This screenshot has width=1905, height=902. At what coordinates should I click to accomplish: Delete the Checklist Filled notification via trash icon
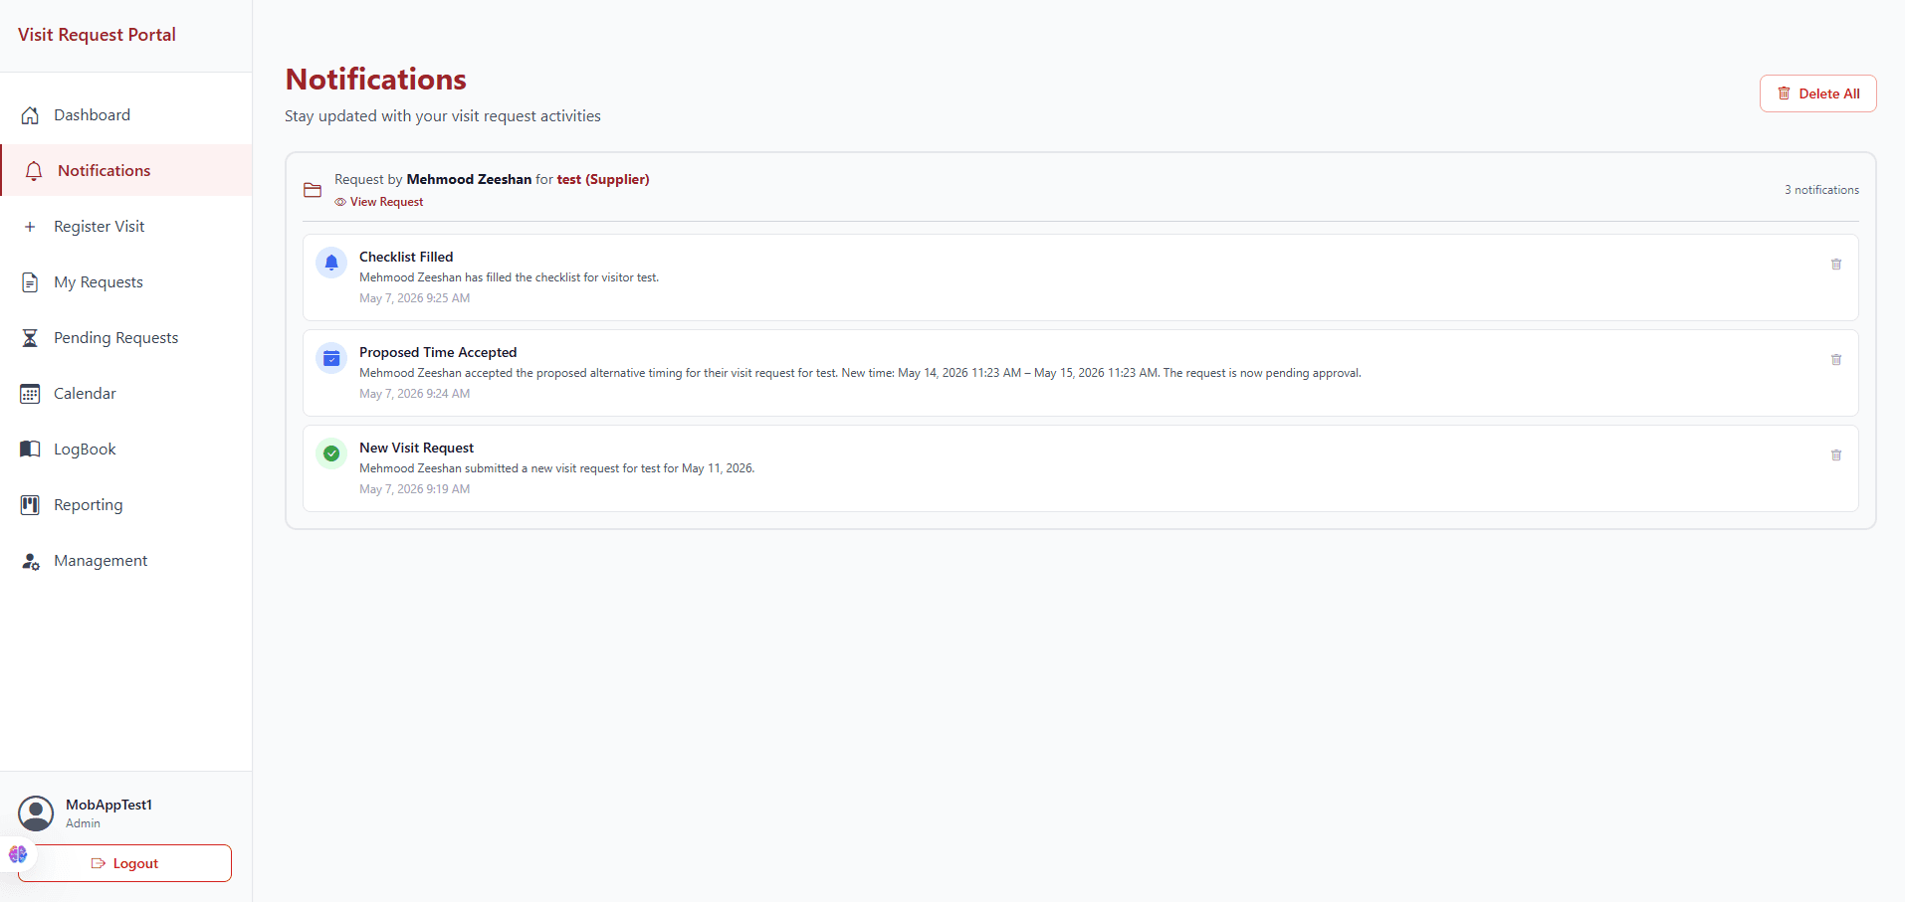click(1836, 265)
